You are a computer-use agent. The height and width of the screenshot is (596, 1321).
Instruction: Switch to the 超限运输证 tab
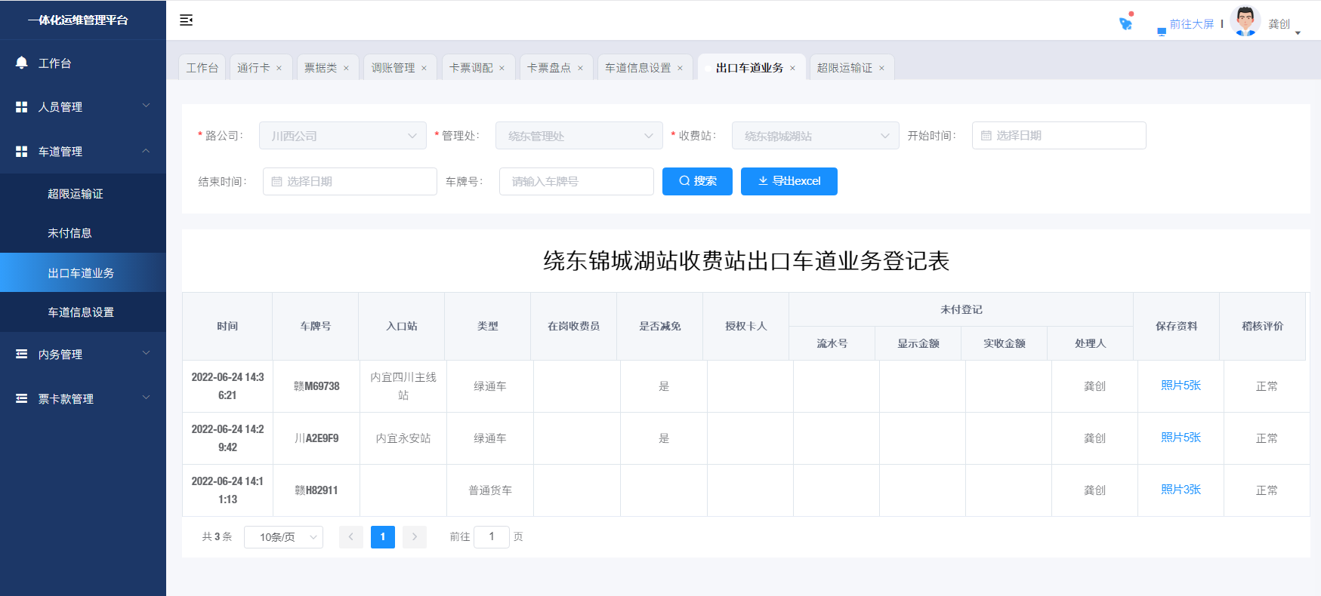(844, 68)
